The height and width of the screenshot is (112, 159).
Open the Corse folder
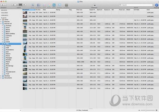pos(8,42)
